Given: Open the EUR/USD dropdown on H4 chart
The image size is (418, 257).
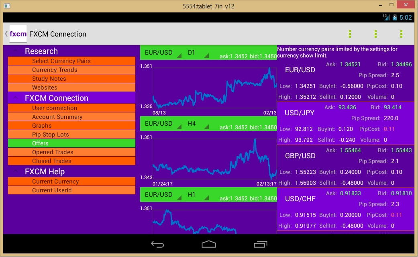Looking at the screenshot, I should tap(162, 124).
